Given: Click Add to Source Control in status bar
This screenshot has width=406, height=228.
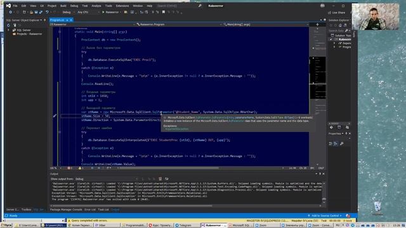Looking at the screenshot, I should coord(324,215).
